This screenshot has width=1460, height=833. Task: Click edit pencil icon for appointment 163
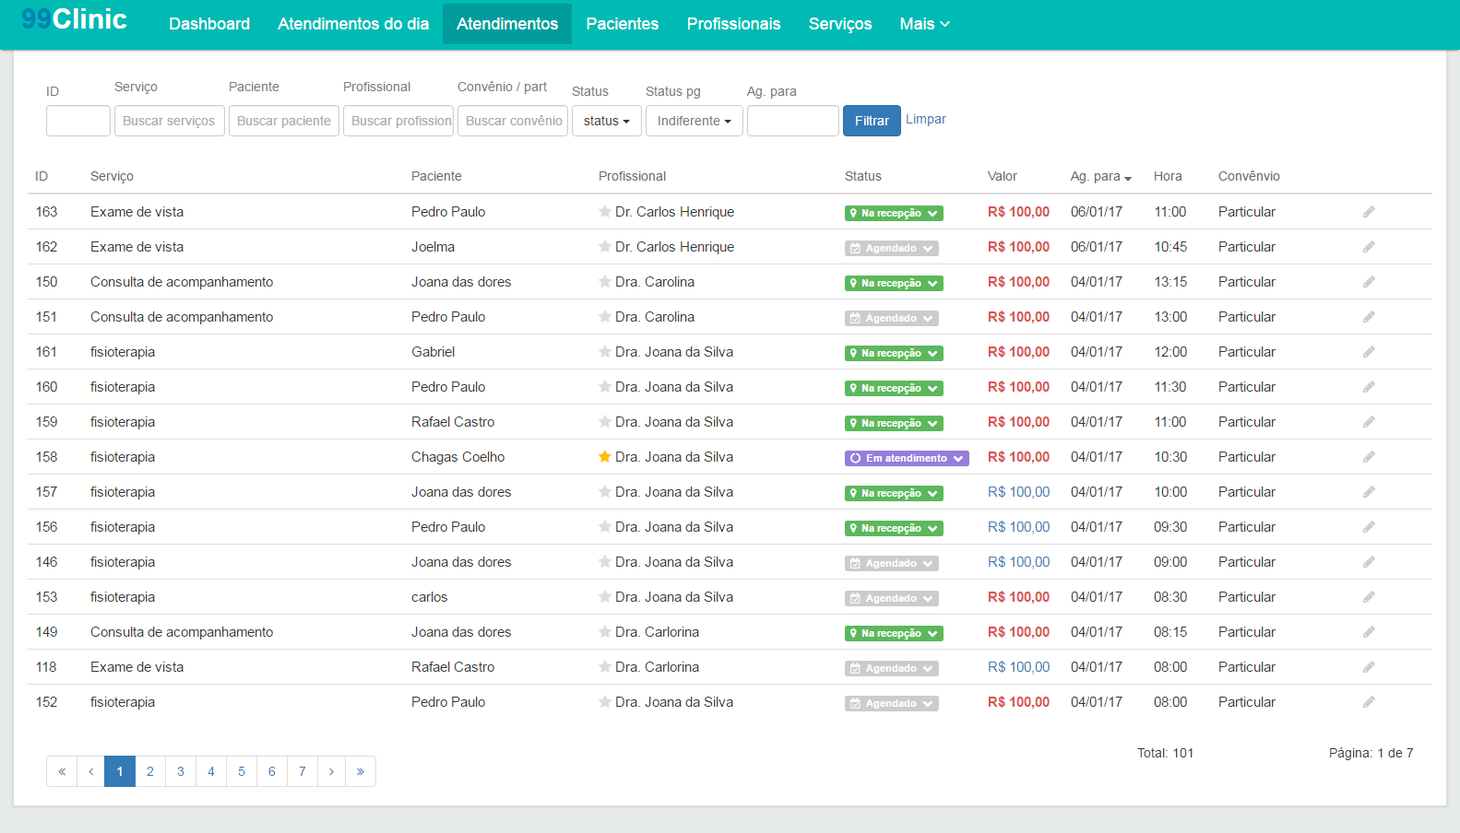pyautogui.click(x=1369, y=212)
